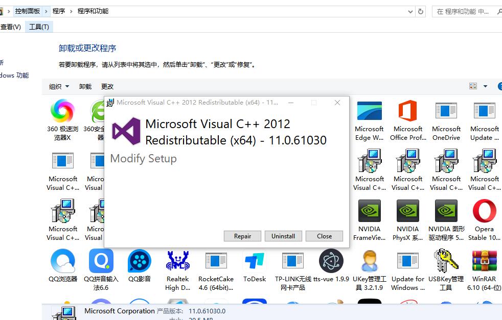This screenshot has width=502, height=320.
Task: Select the TP-LINK无线网卡产品 icon
Action: point(293,261)
